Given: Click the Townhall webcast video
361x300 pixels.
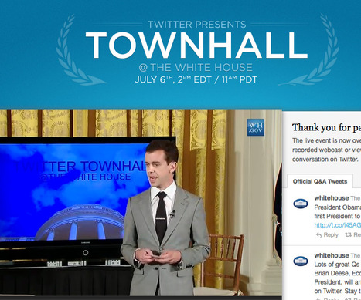Looking at the screenshot, I should (x=141, y=203).
